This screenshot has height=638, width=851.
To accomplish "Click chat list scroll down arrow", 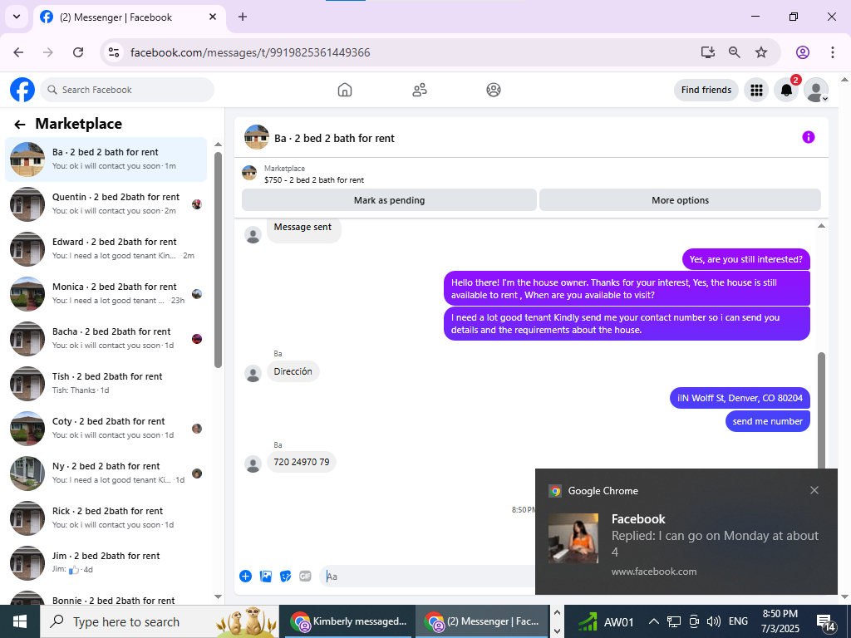I will click(218, 596).
